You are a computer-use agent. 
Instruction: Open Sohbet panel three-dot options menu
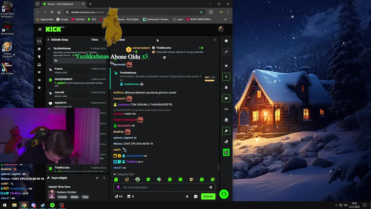tap(214, 40)
